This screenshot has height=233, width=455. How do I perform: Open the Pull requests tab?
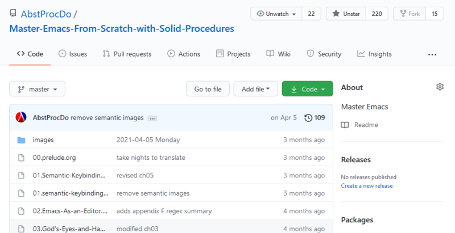click(x=127, y=54)
